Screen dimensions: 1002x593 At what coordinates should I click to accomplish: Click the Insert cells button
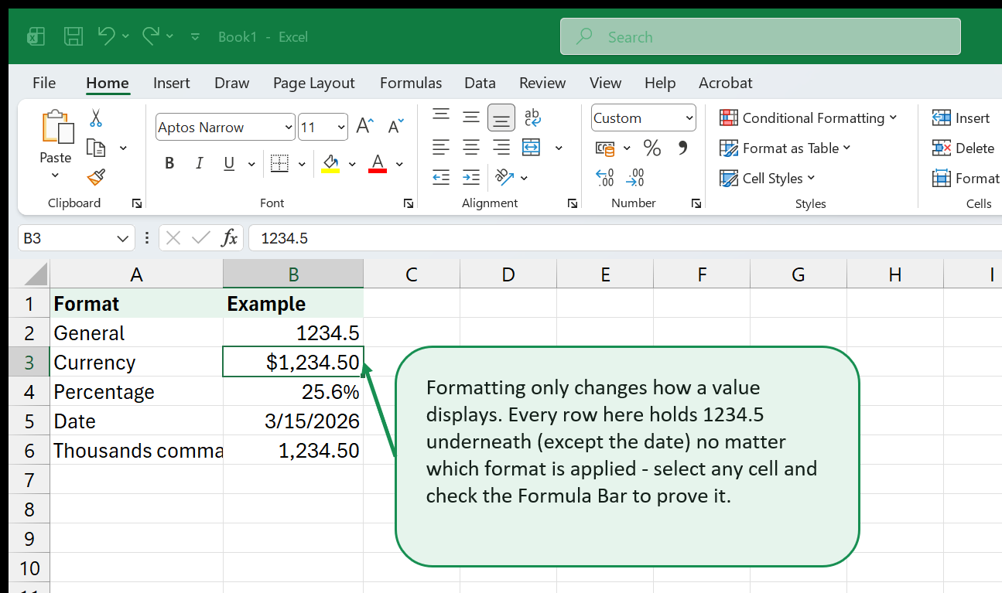(961, 118)
